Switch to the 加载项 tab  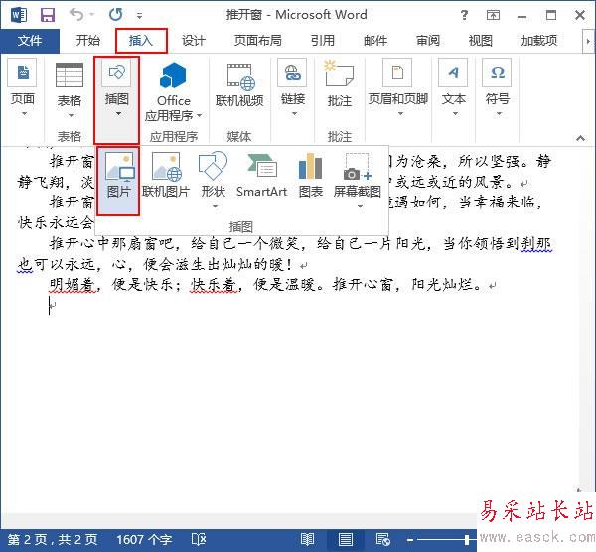point(539,41)
